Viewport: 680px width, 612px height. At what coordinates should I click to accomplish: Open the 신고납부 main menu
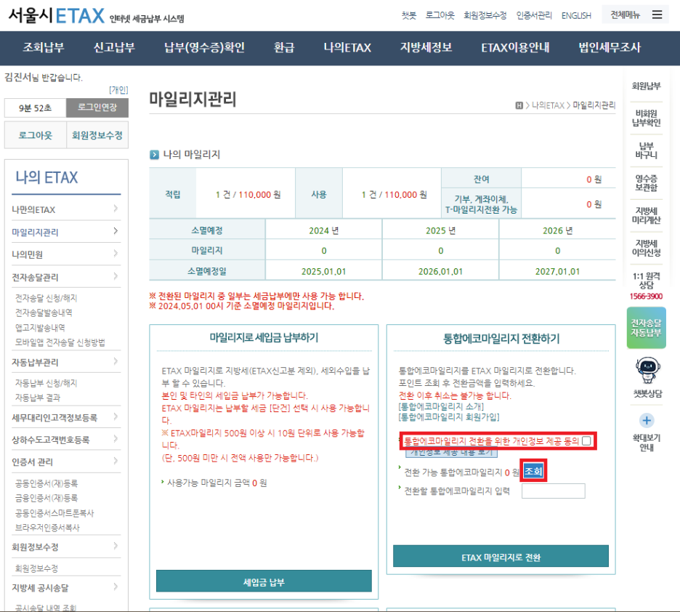[114, 47]
